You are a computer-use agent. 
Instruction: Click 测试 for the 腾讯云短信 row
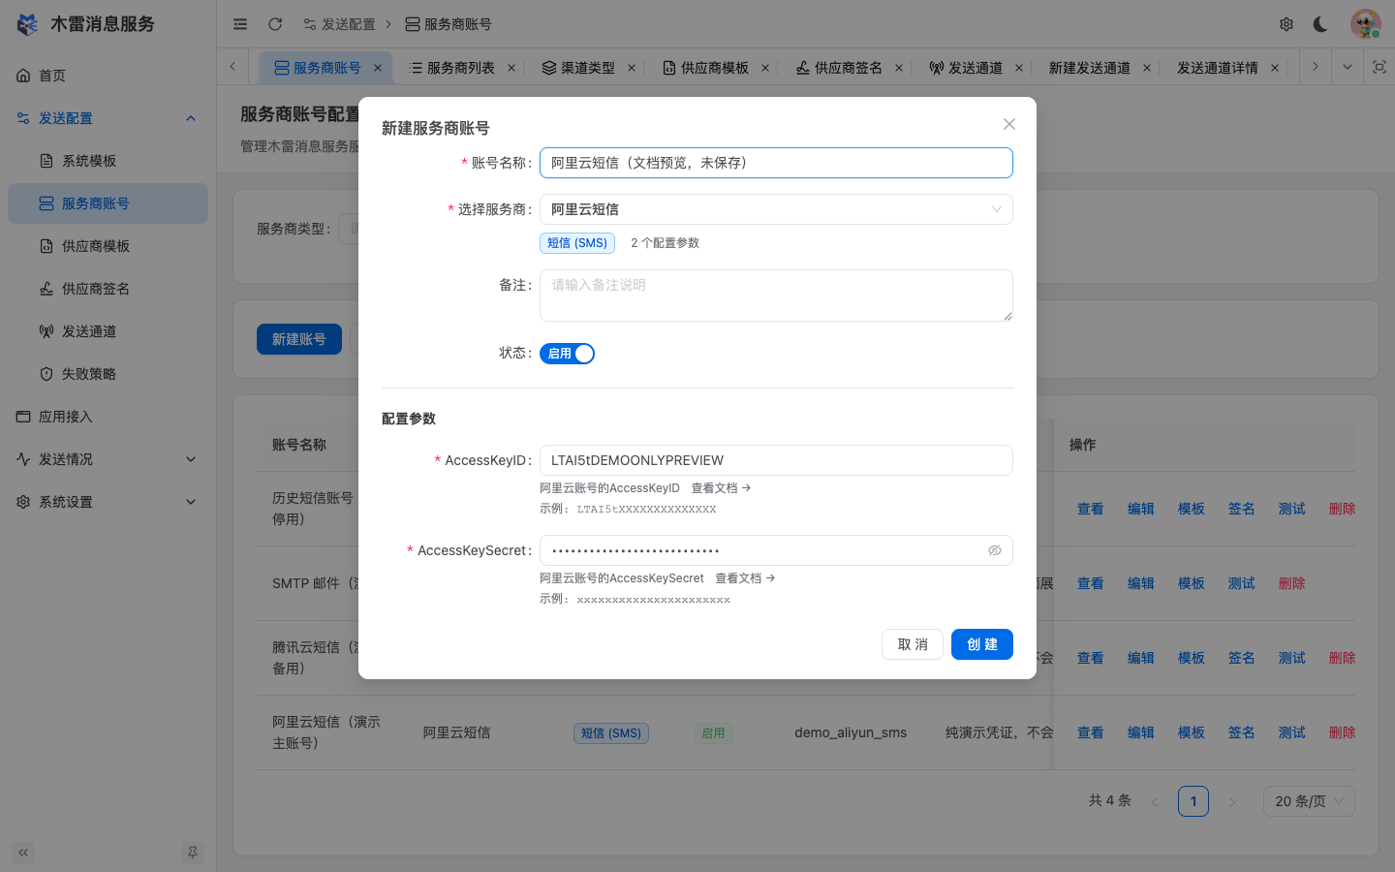pyautogui.click(x=1292, y=658)
